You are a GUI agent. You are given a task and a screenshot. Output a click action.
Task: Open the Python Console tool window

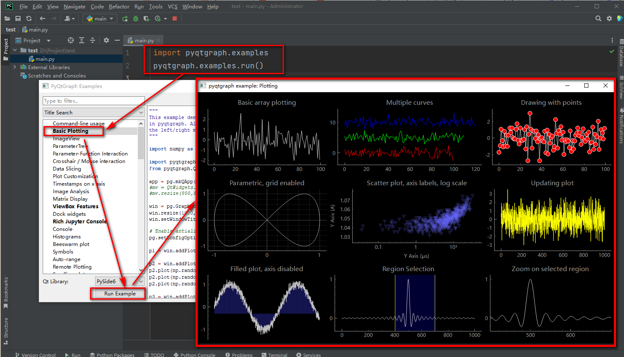coord(195,355)
